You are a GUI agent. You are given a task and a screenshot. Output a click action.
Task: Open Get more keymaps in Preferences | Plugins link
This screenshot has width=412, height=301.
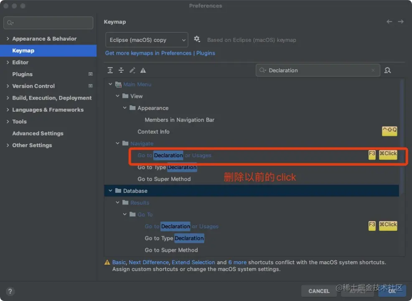tap(160, 53)
